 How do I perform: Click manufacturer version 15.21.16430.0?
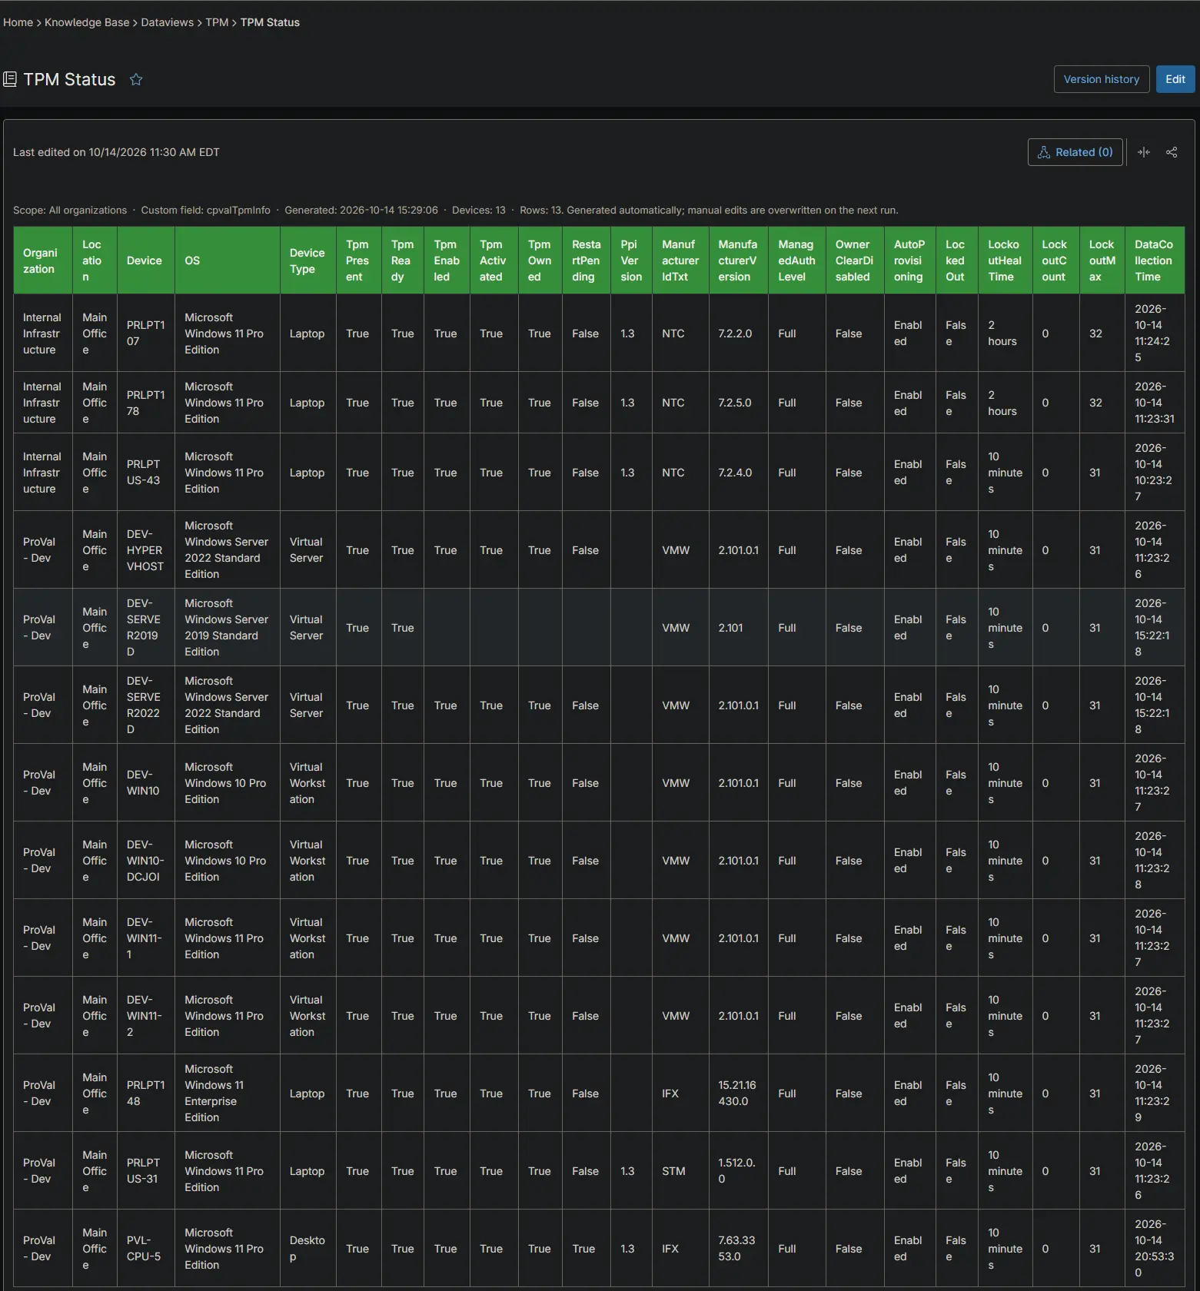coord(737,1094)
